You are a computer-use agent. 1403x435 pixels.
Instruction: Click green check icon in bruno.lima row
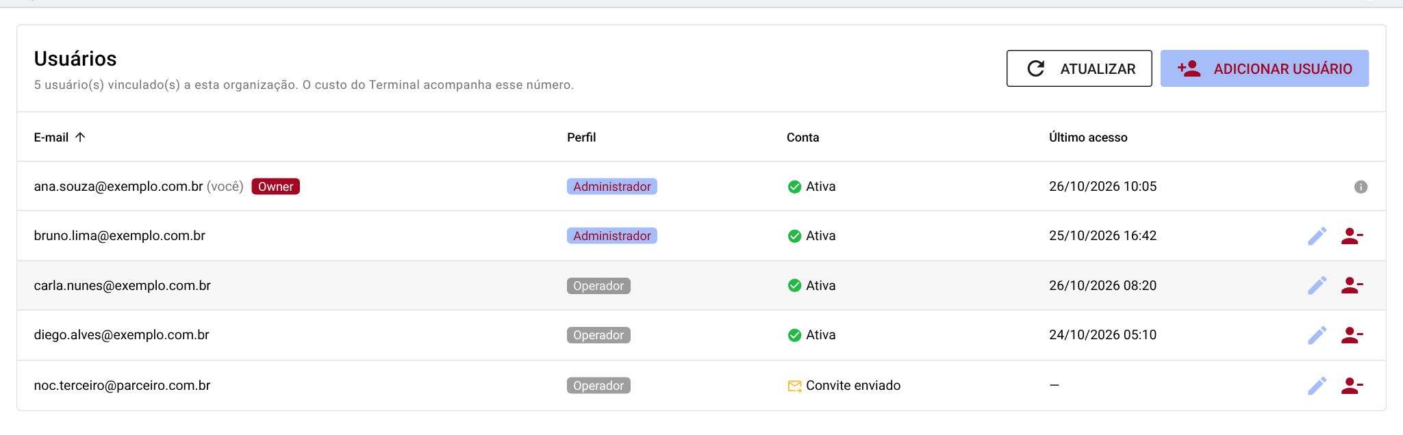[x=794, y=236]
